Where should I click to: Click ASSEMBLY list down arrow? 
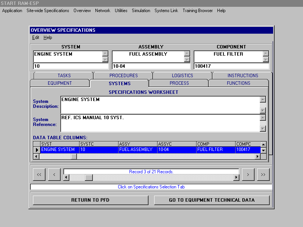(187, 59)
